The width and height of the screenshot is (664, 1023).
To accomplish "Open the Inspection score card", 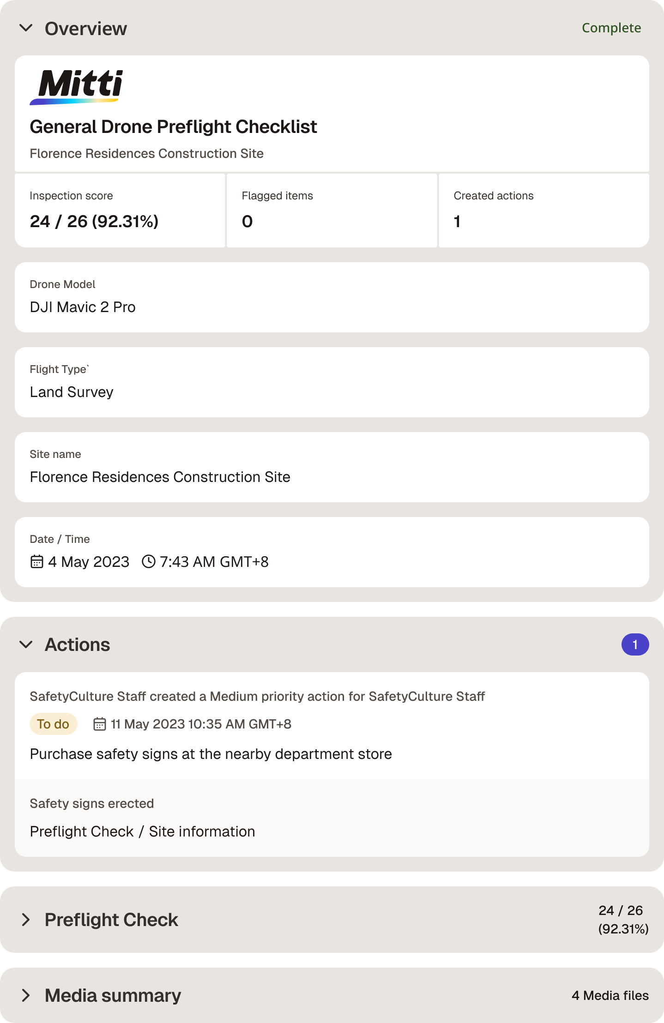I will click(120, 211).
